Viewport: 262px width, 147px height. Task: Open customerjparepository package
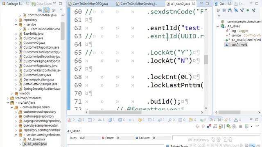point(38,116)
